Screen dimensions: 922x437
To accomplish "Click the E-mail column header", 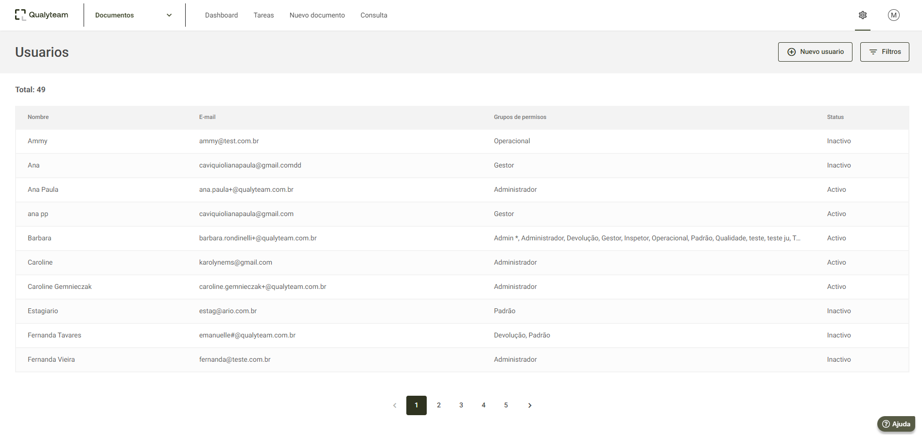I will click(x=207, y=117).
